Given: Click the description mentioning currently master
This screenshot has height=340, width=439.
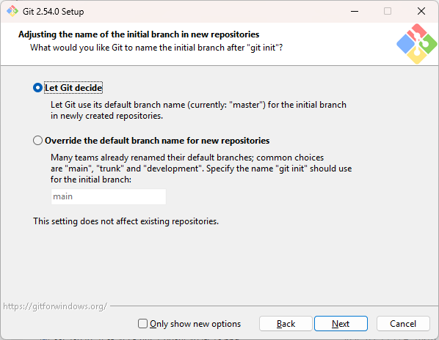Looking at the screenshot, I should tap(198, 110).
